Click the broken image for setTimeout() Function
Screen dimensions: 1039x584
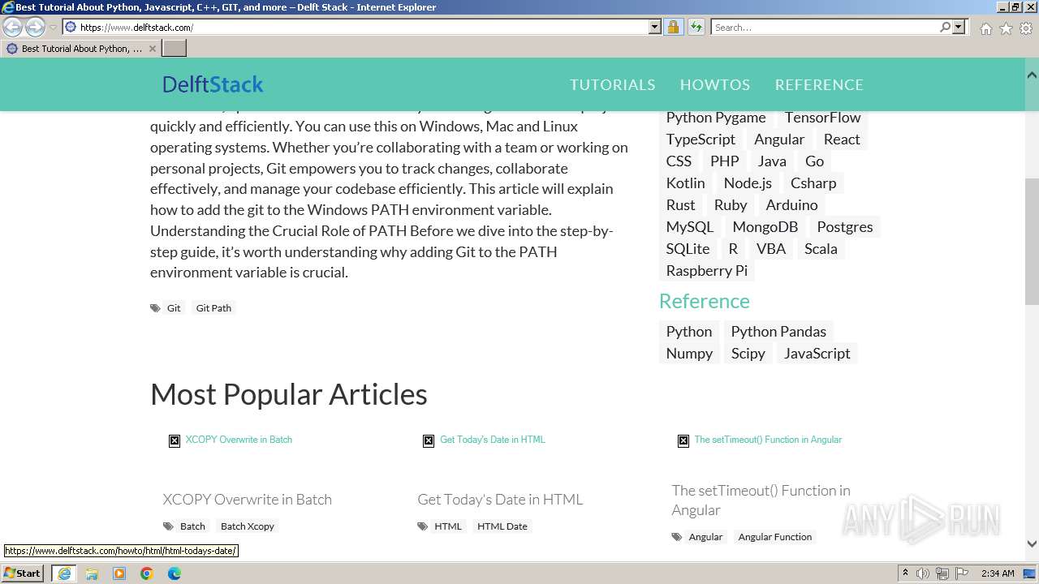click(683, 440)
